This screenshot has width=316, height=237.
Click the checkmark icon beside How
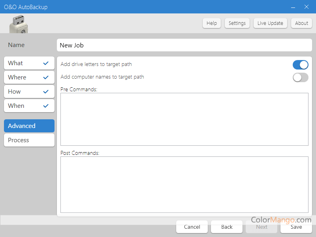coord(46,92)
